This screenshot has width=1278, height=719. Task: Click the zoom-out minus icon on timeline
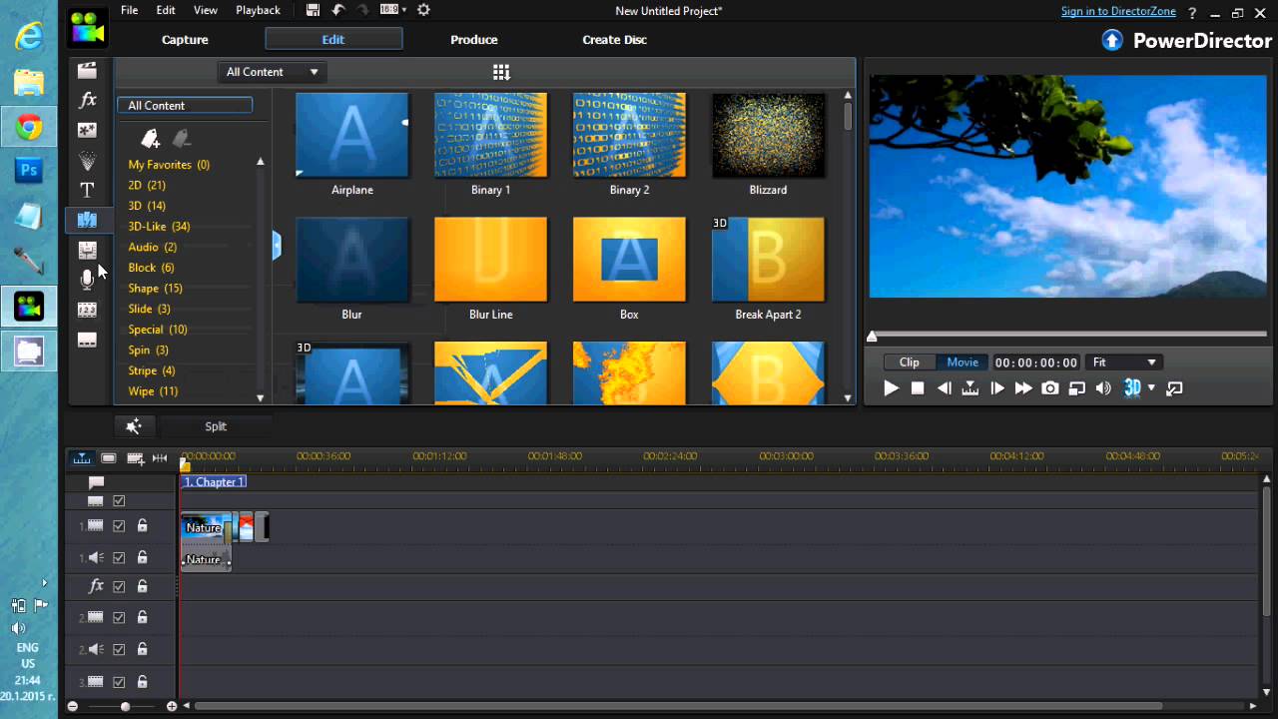[x=72, y=706]
